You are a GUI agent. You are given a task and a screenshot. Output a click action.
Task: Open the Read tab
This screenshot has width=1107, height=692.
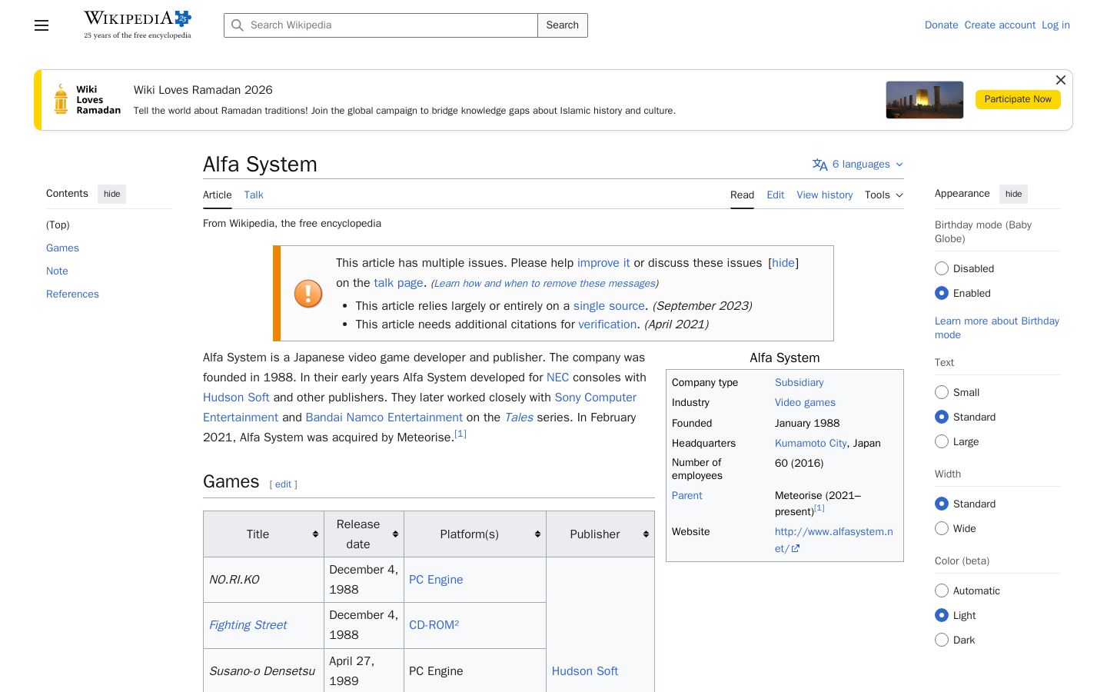pos(742,195)
